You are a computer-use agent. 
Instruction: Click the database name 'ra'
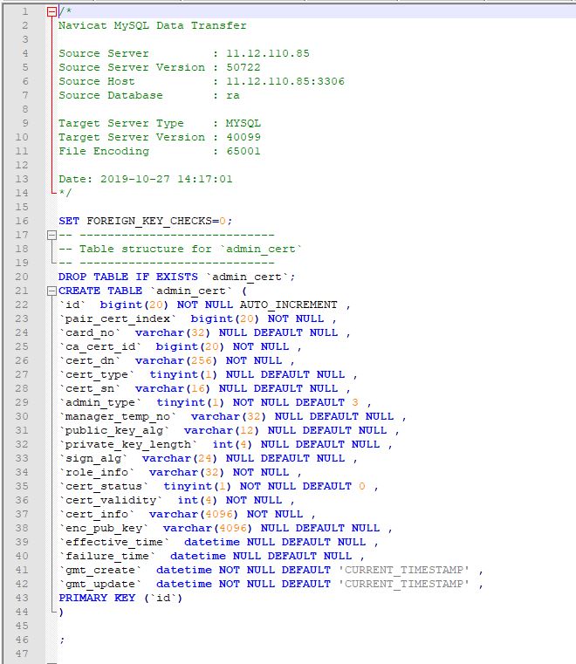tap(233, 96)
